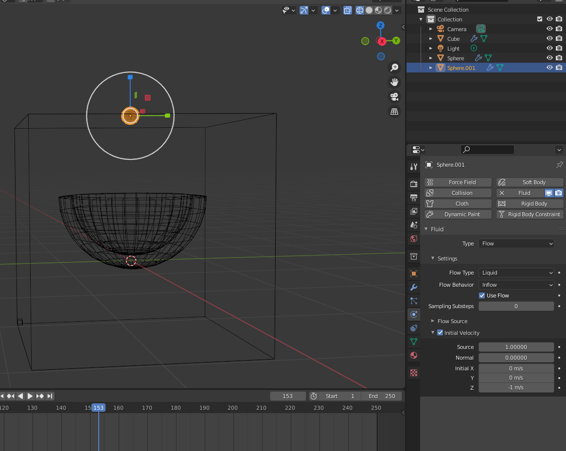The image size is (566, 451).
Task: Open Particle properties tab
Action: [x=414, y=301]
